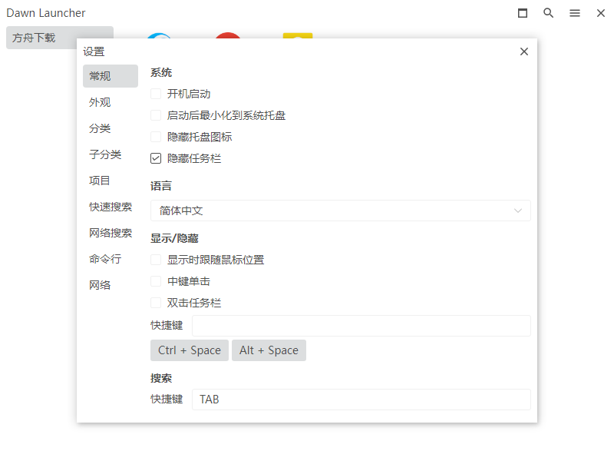Enable 开机启动 (launch at startup)
This screenshot has height=461, width=614.
click(156, 93)
